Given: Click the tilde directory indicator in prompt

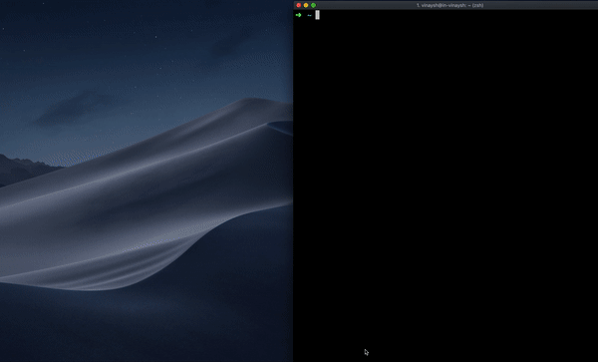Looking at the screenshot, I should tap(309, 16).
